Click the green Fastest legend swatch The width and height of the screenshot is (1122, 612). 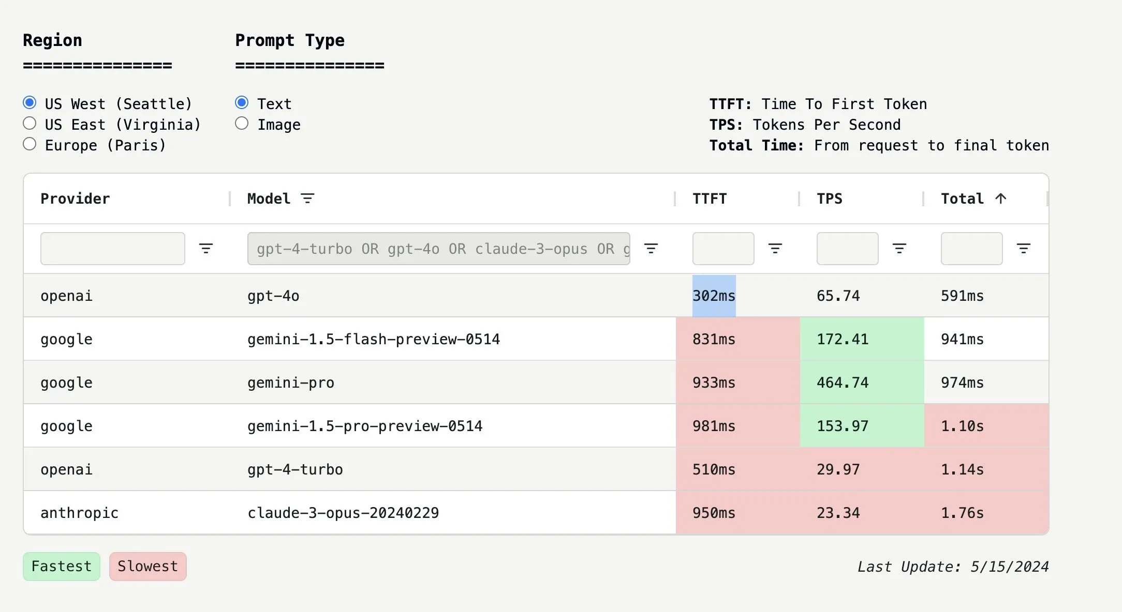[62, 566]
